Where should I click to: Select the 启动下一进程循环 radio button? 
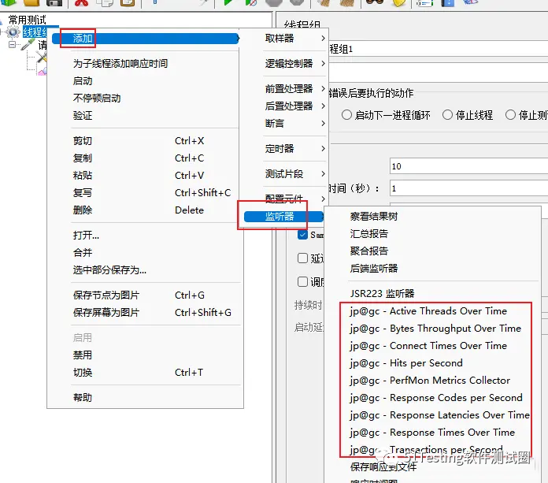(x=346, y=115)
